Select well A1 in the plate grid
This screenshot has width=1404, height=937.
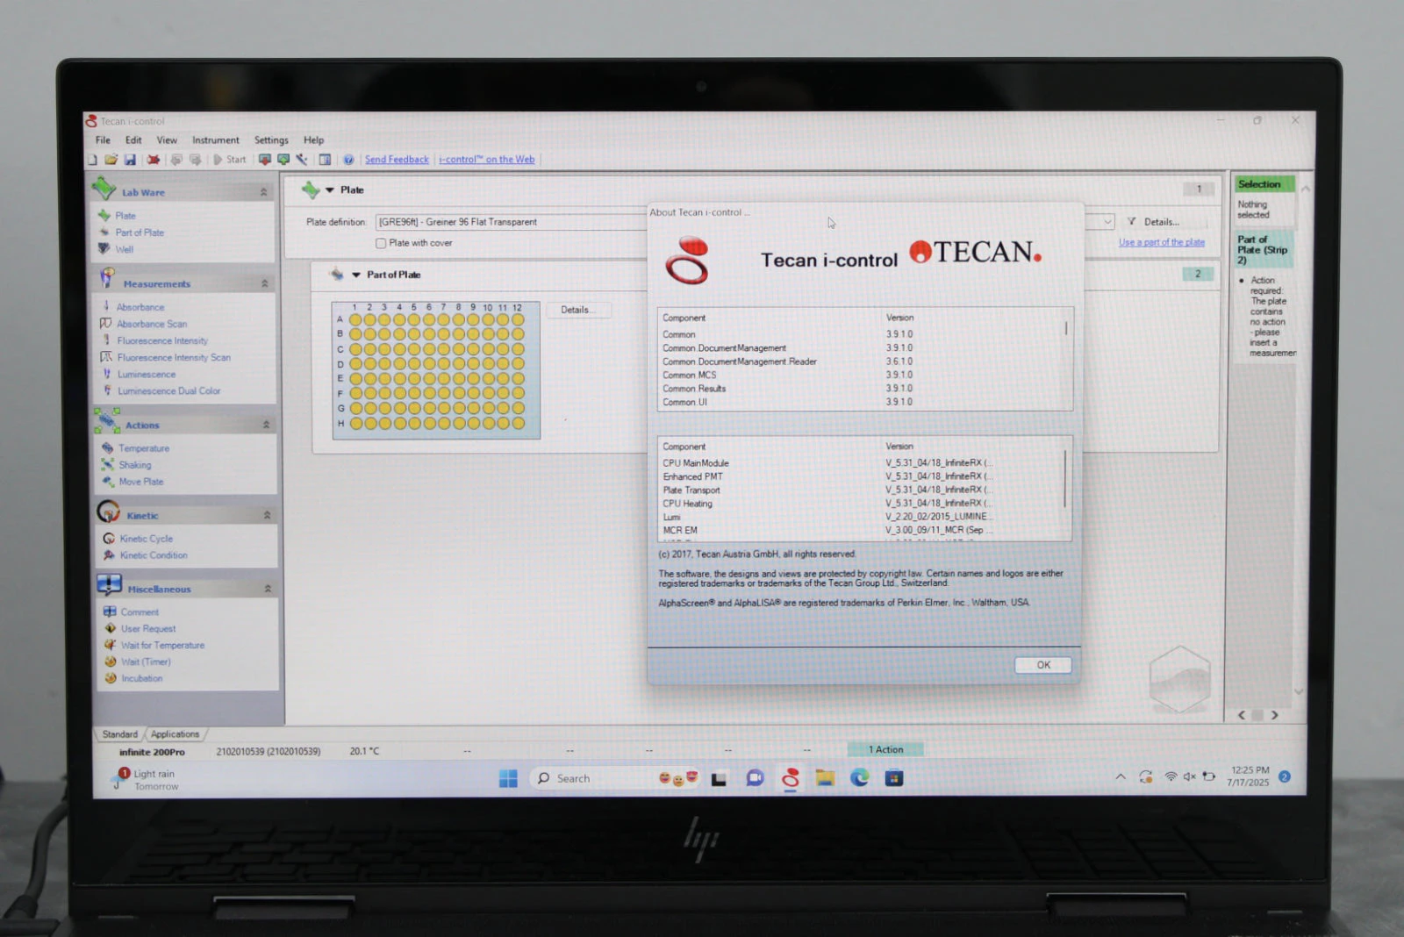click(355, 320)
